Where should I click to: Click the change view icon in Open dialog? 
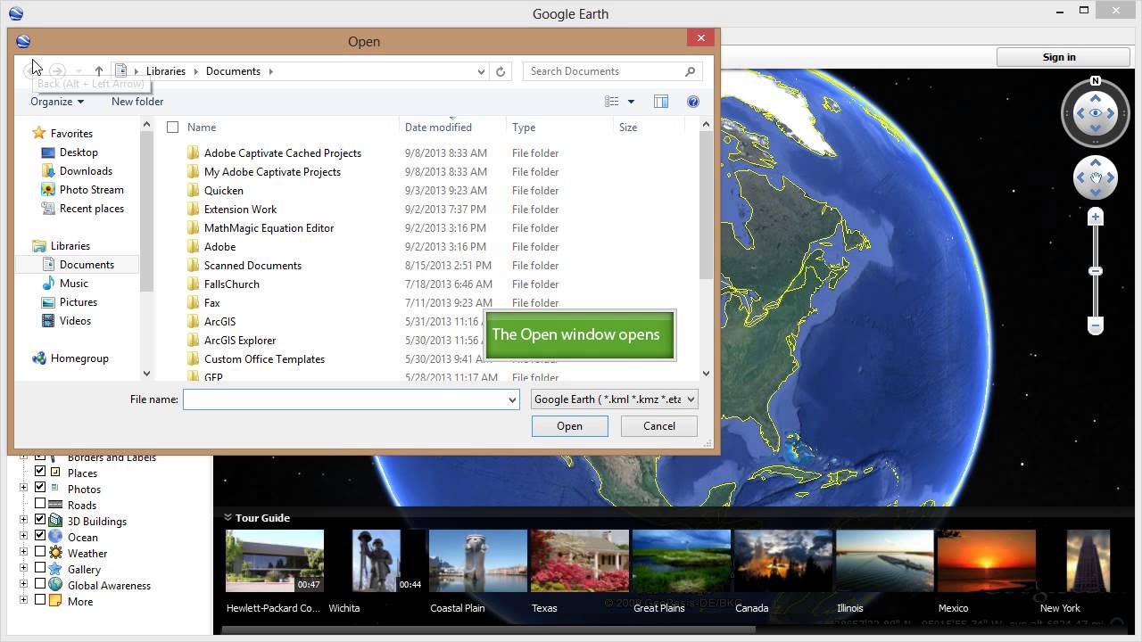pyautogui.click(x=611, y=102)
